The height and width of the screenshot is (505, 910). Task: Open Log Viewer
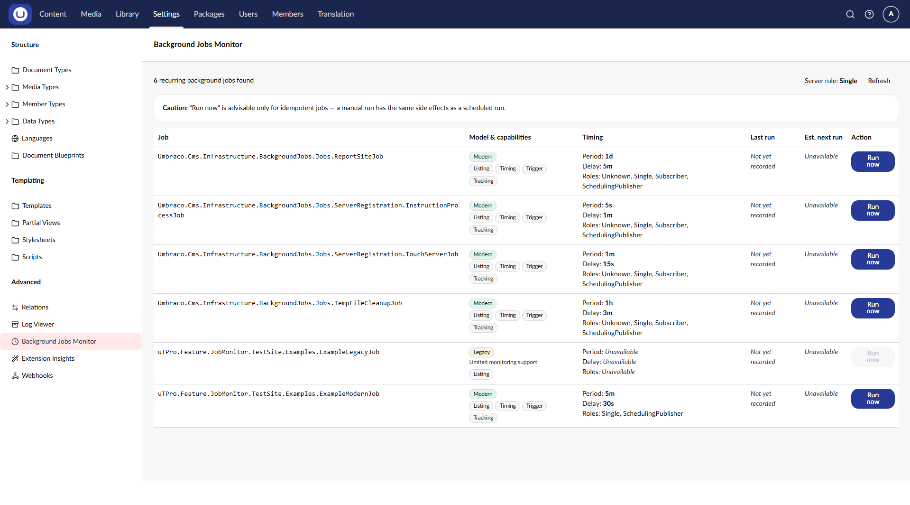38,325
